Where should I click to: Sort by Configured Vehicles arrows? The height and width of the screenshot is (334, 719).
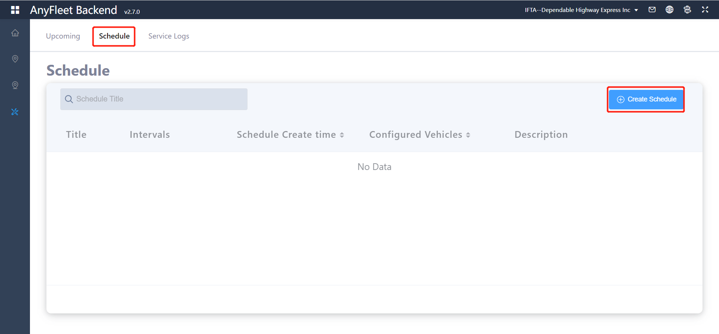468,135
